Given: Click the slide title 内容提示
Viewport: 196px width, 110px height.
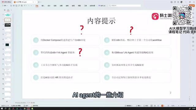Looking at the screenshot, I should point(101,21).
